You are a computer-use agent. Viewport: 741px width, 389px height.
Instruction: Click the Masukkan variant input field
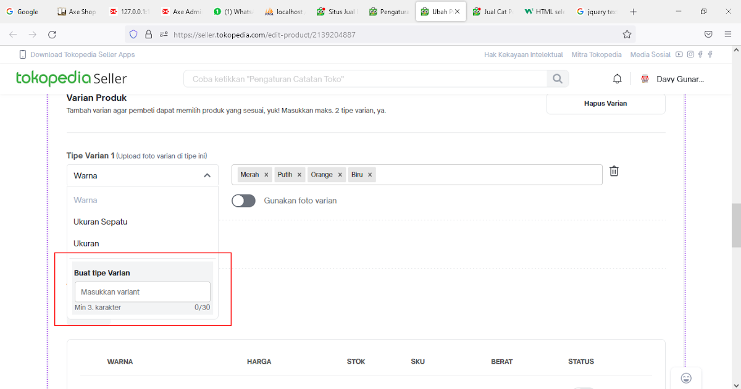[x=143, y=292]
